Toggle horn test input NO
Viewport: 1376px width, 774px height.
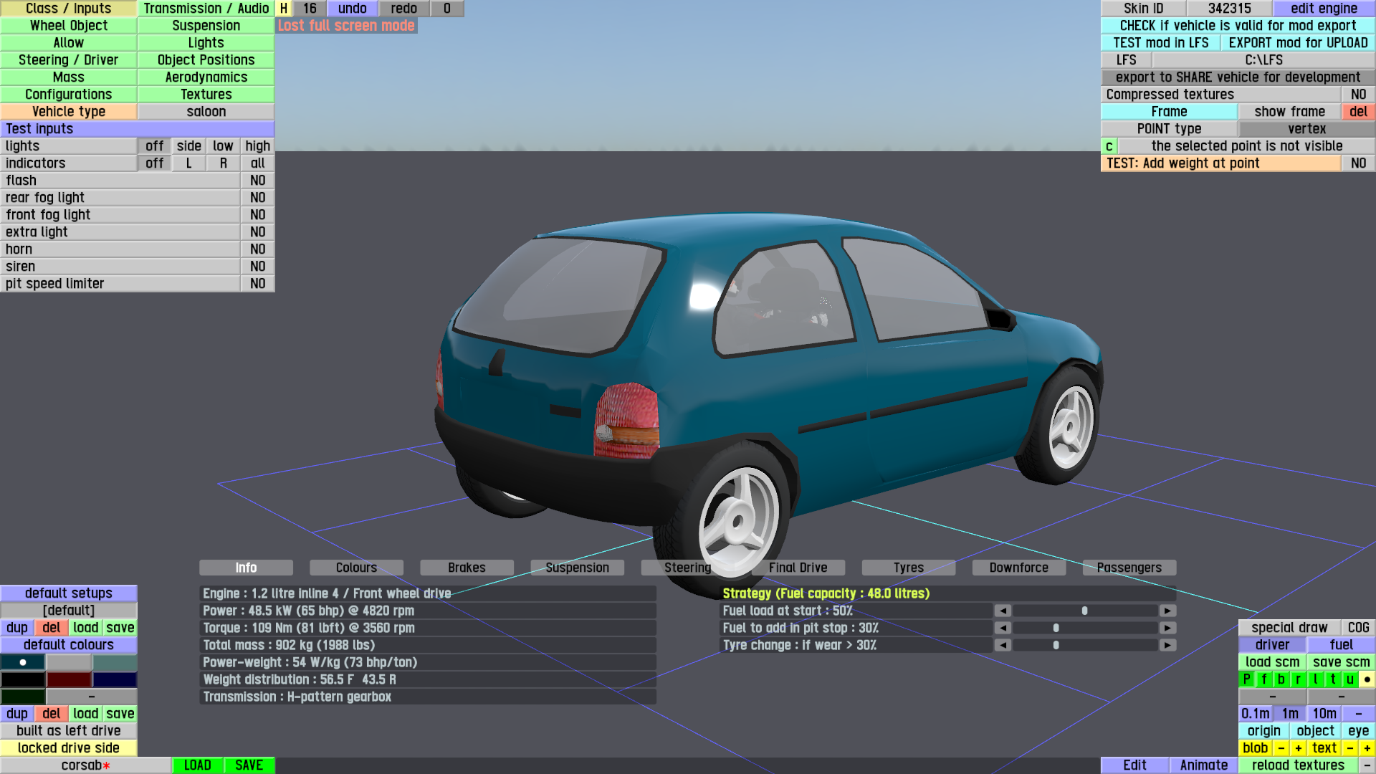tap(257, 249)
